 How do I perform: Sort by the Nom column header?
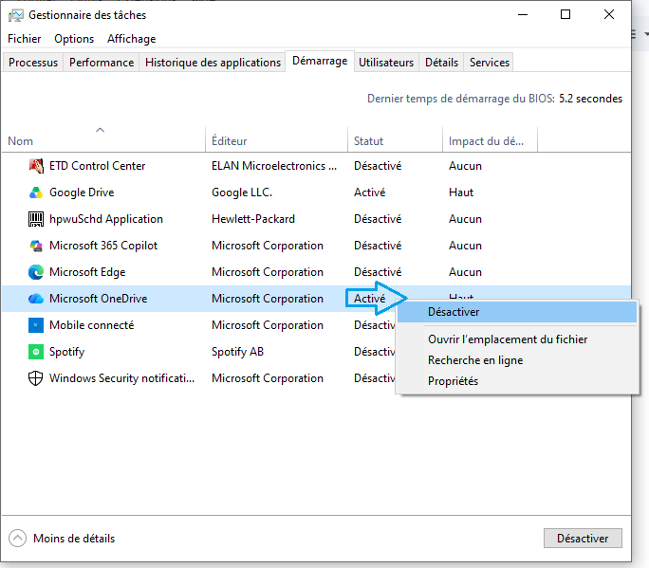click(x=103, y=139)
